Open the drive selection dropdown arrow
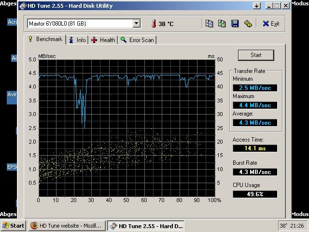This screenshot has height=232, width=309. (x=136, y=24)
